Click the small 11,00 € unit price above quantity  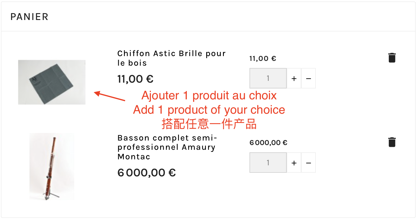click(262, 58)
